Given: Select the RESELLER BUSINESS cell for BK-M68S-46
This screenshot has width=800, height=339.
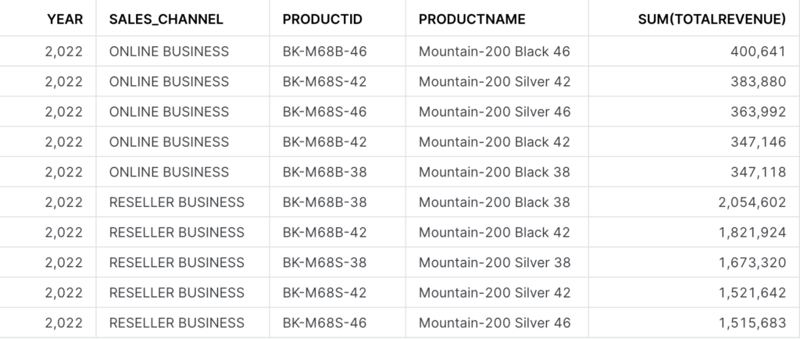Looking at the screenshot, I should [x=183, y=323].
